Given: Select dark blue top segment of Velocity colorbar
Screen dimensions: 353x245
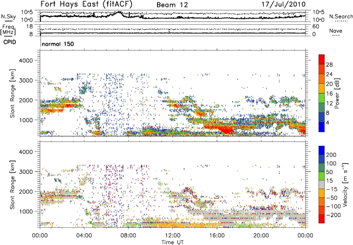Looking at the screenshot, I should click(322, 151).
